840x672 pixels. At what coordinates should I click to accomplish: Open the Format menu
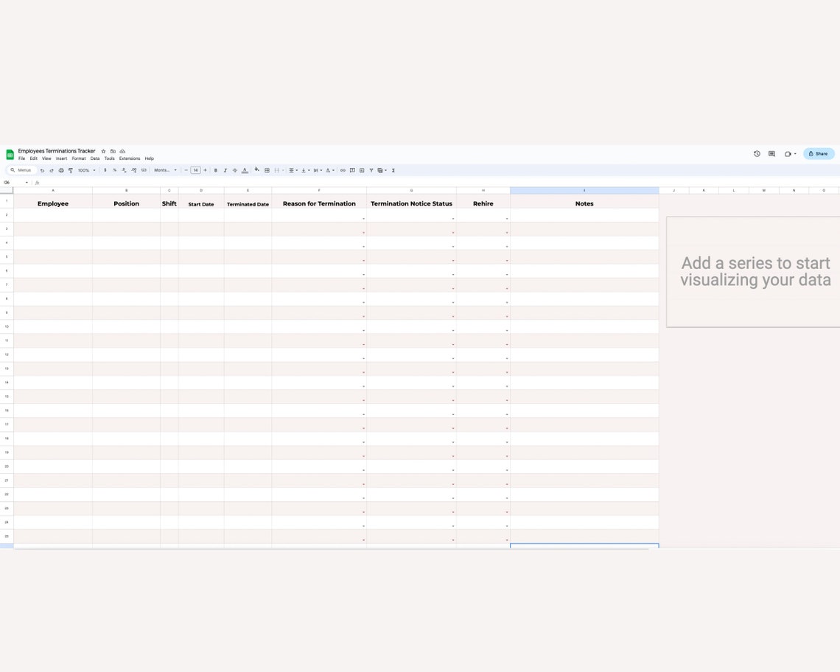(79, 158)
